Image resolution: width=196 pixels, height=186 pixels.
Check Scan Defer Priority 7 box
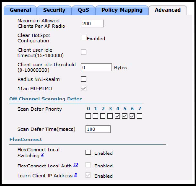tap(139, 116)
